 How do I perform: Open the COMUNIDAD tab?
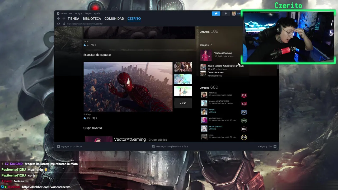pos(114,18)
